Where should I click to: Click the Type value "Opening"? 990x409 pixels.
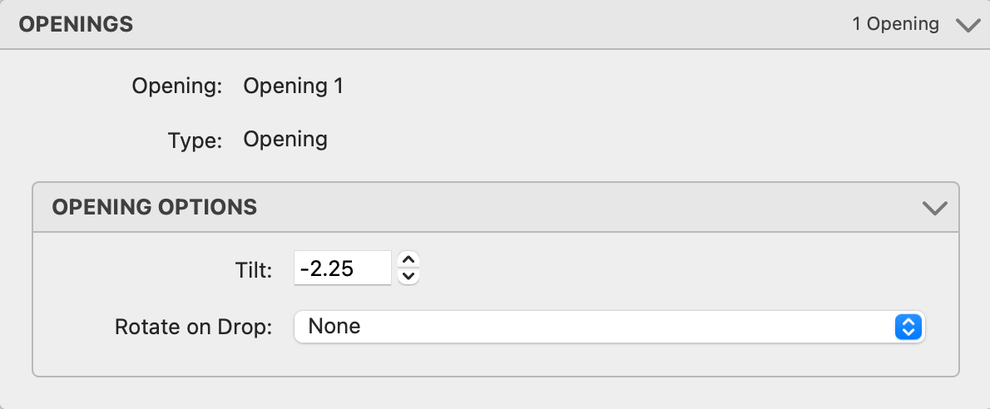click(285, 140)
